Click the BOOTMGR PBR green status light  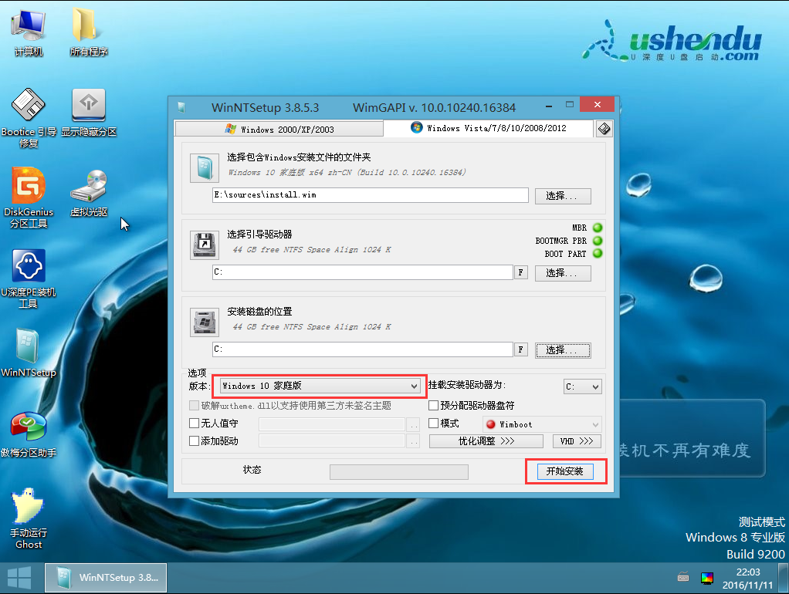pyautogui.click(x=598, y=241)
